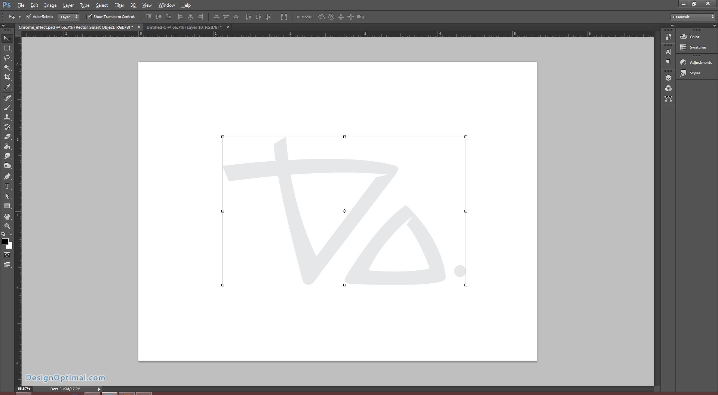718x395 pixels.
Task: Select the Brush tool
Action: coord(7,108)
